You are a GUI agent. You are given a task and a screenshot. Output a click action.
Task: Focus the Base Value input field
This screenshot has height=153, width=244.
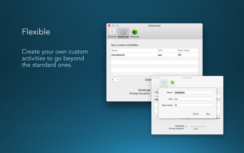pos(194,105)
